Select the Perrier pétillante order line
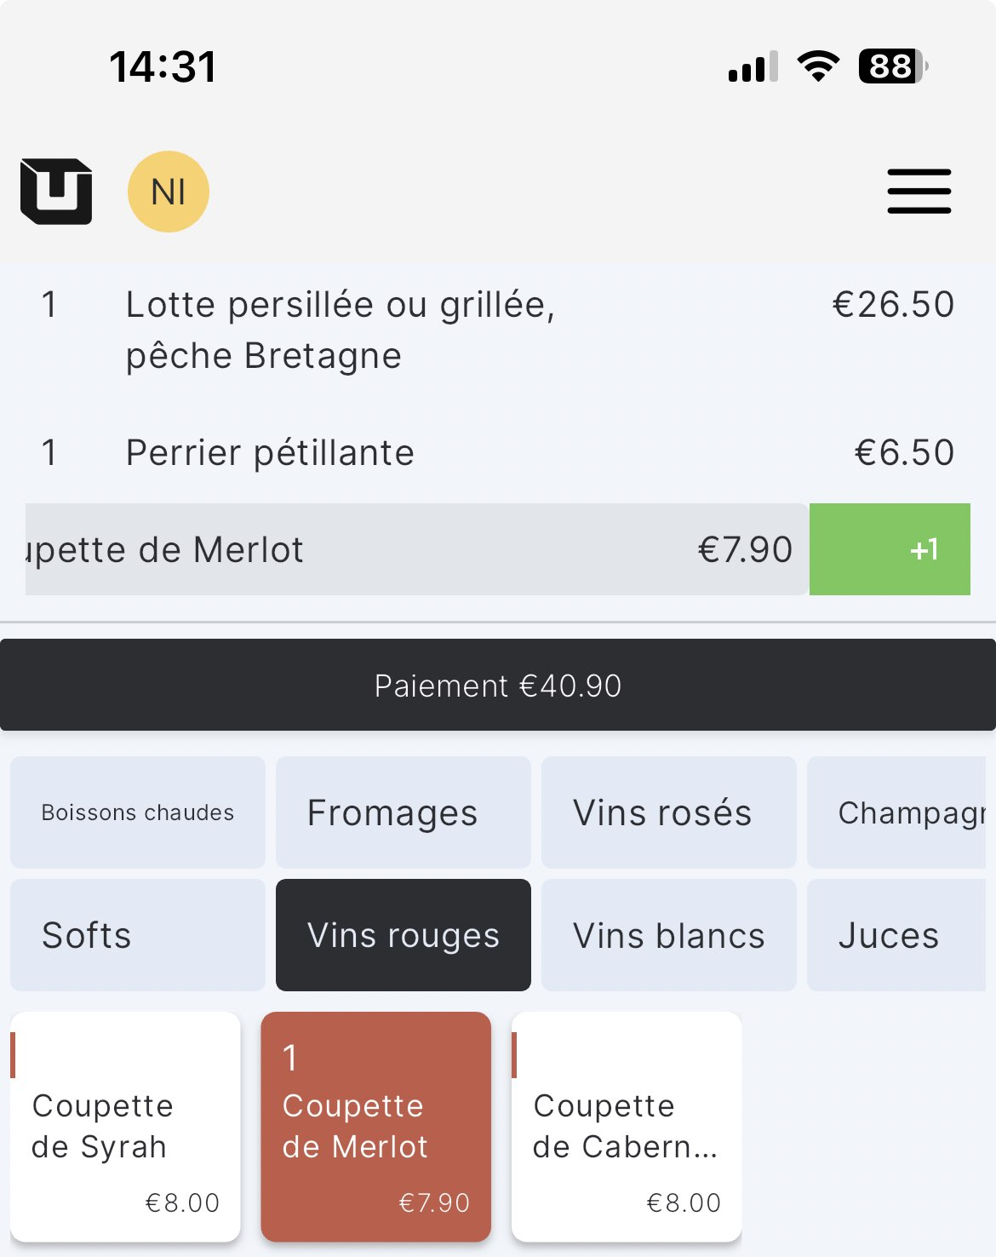Viewport: 996px width, 1257px height. pos(498,453)
